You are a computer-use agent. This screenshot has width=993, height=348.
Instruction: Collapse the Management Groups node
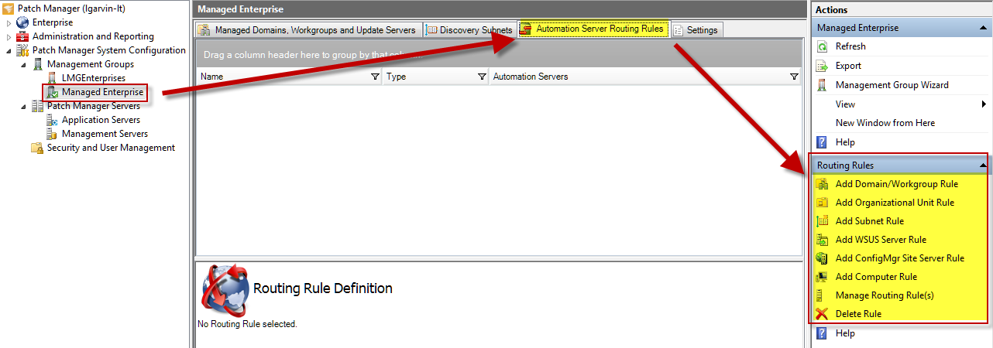(x=24, y=64)
